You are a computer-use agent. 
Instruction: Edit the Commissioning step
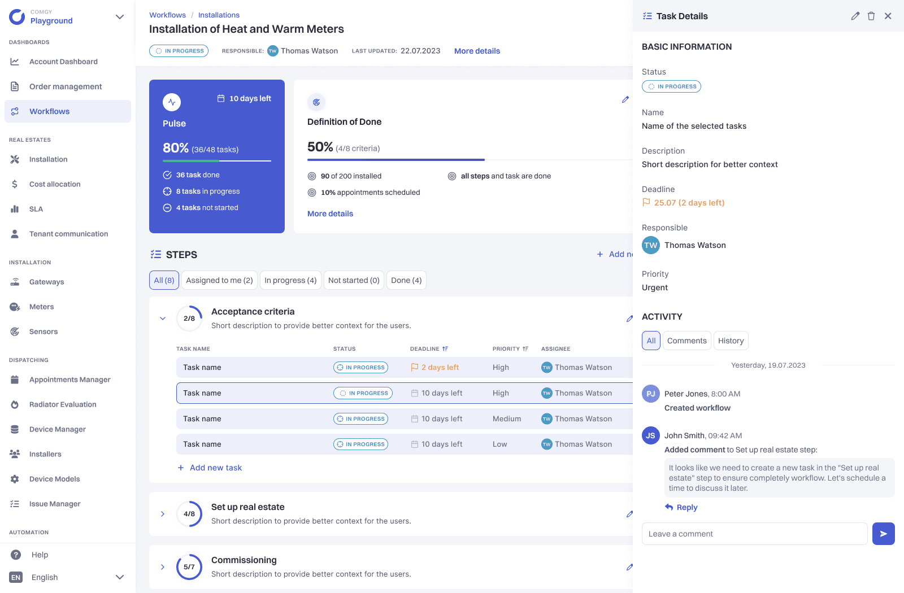[x=629, y=567]
